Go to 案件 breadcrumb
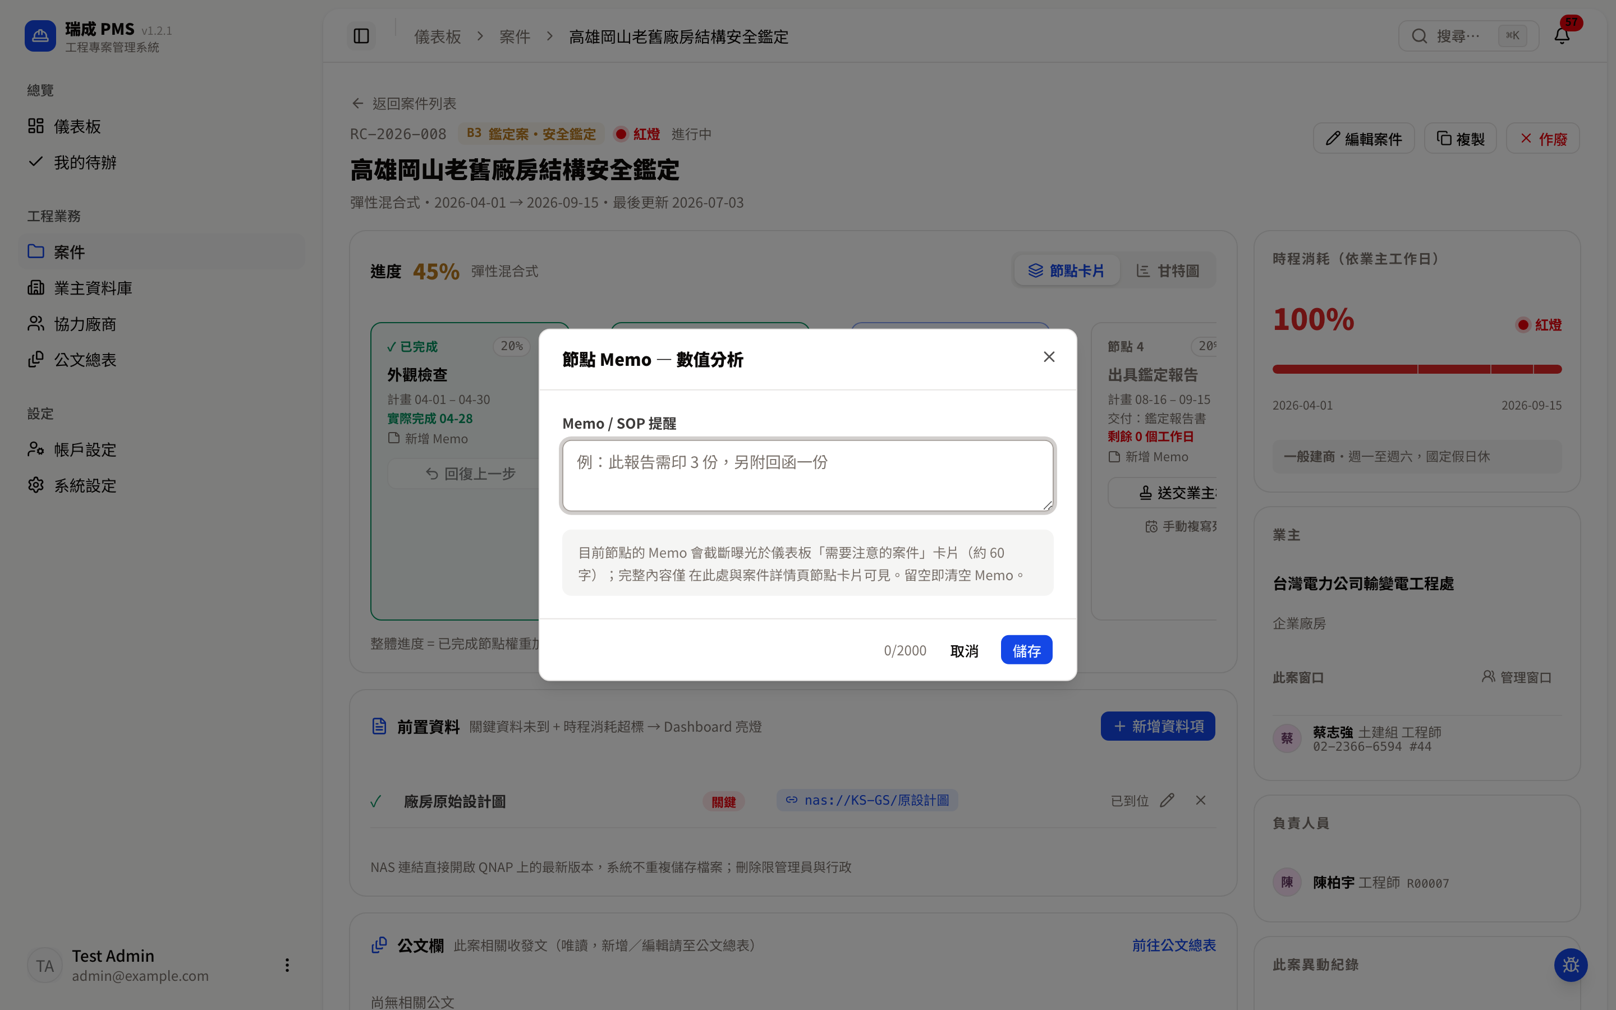This screenshot has height=1010, width=1616. pyautogui.click(x=514, y=36)
